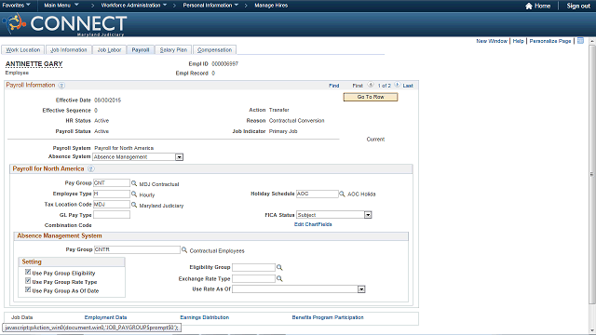
Task: Click the Absence Pay Group CNTR field
Action: 137,249
